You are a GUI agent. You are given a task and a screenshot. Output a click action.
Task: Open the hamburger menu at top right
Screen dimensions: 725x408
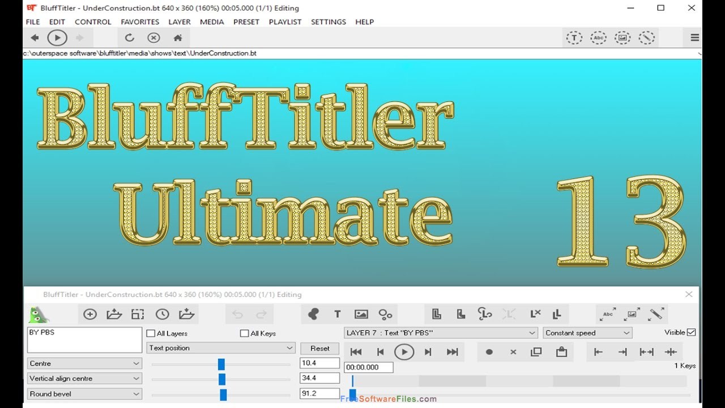point(694,38)
